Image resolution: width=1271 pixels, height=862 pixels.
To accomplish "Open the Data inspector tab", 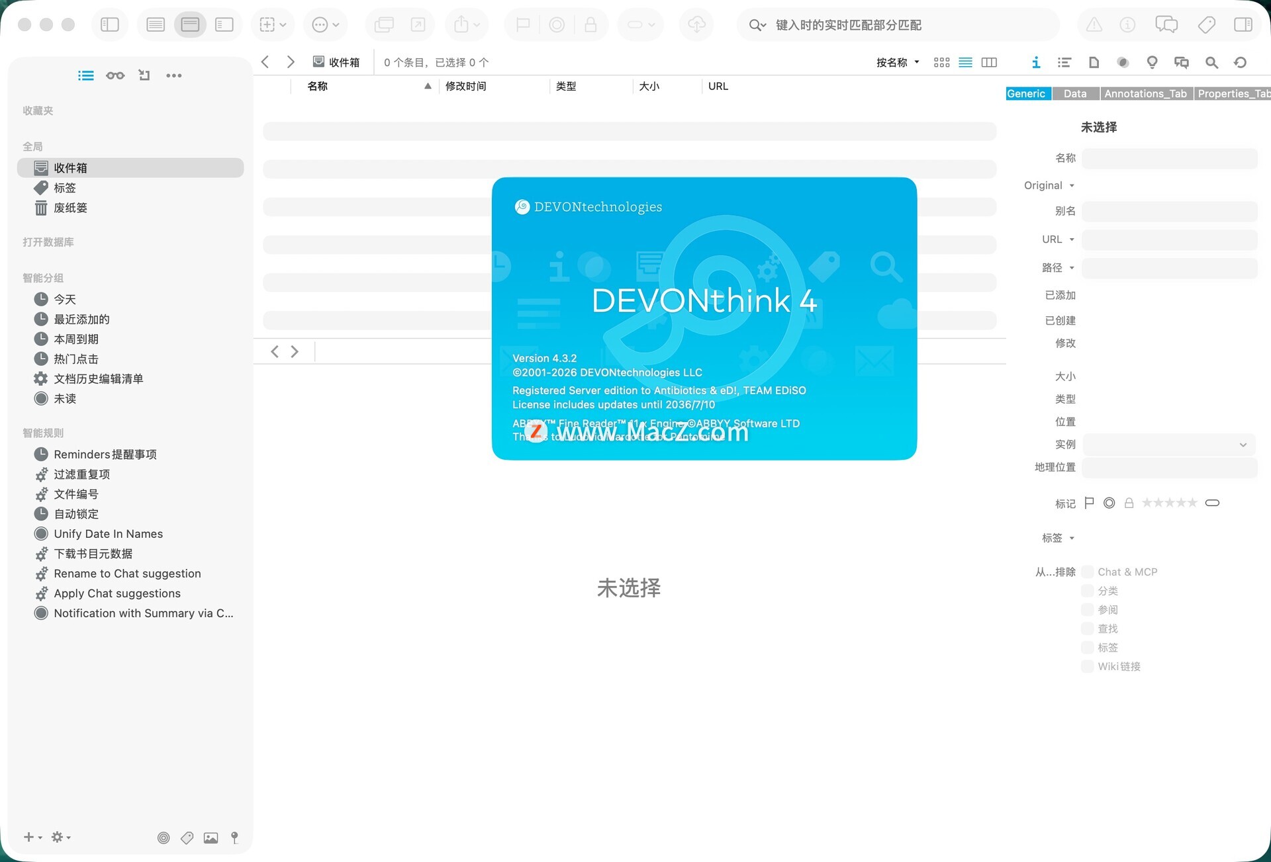I will 1075,94.
